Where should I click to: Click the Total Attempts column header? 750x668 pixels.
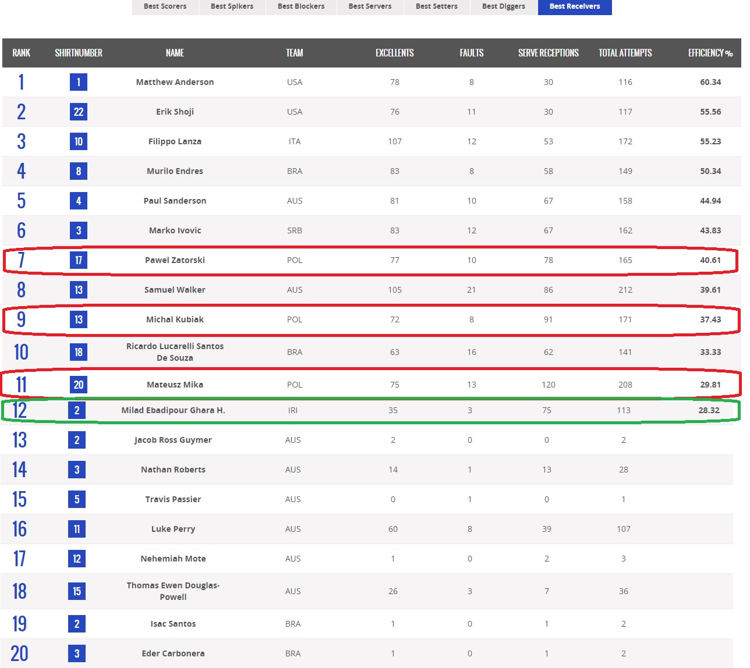625,53
